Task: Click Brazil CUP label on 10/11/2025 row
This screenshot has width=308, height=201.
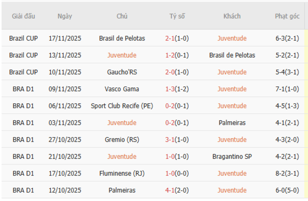Action: click(x=23, y=72)
